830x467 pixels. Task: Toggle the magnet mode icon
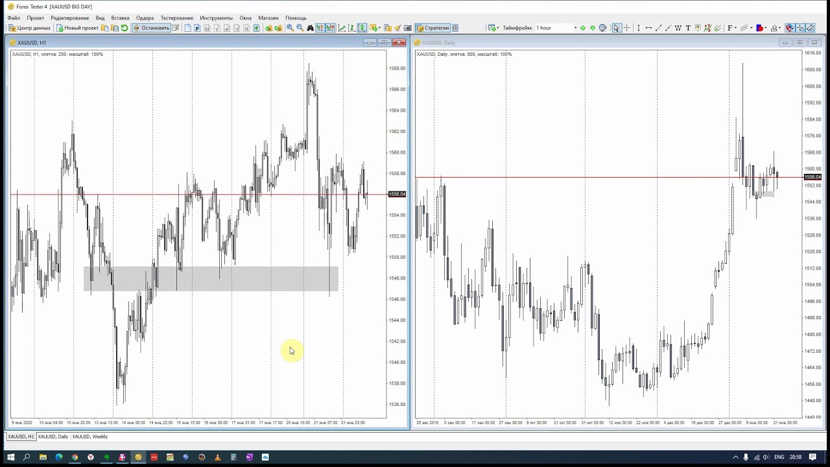[x=790, y=28]
